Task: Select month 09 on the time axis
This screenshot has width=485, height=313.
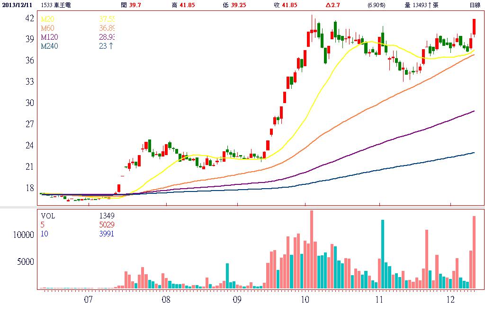Action: point(237,300)
